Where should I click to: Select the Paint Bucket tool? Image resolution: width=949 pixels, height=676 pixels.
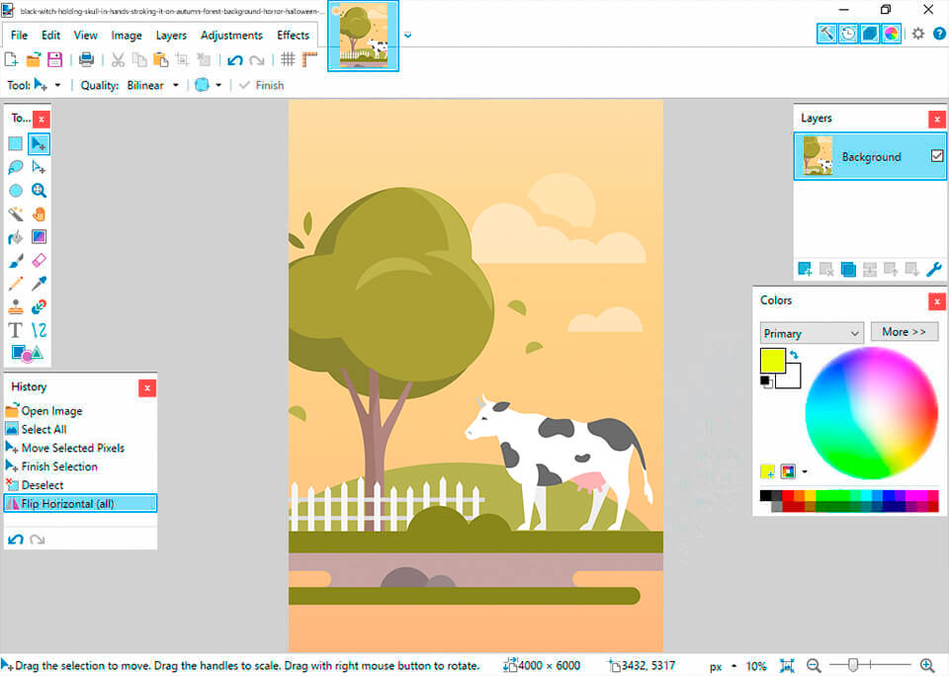[x=14, y=237]
